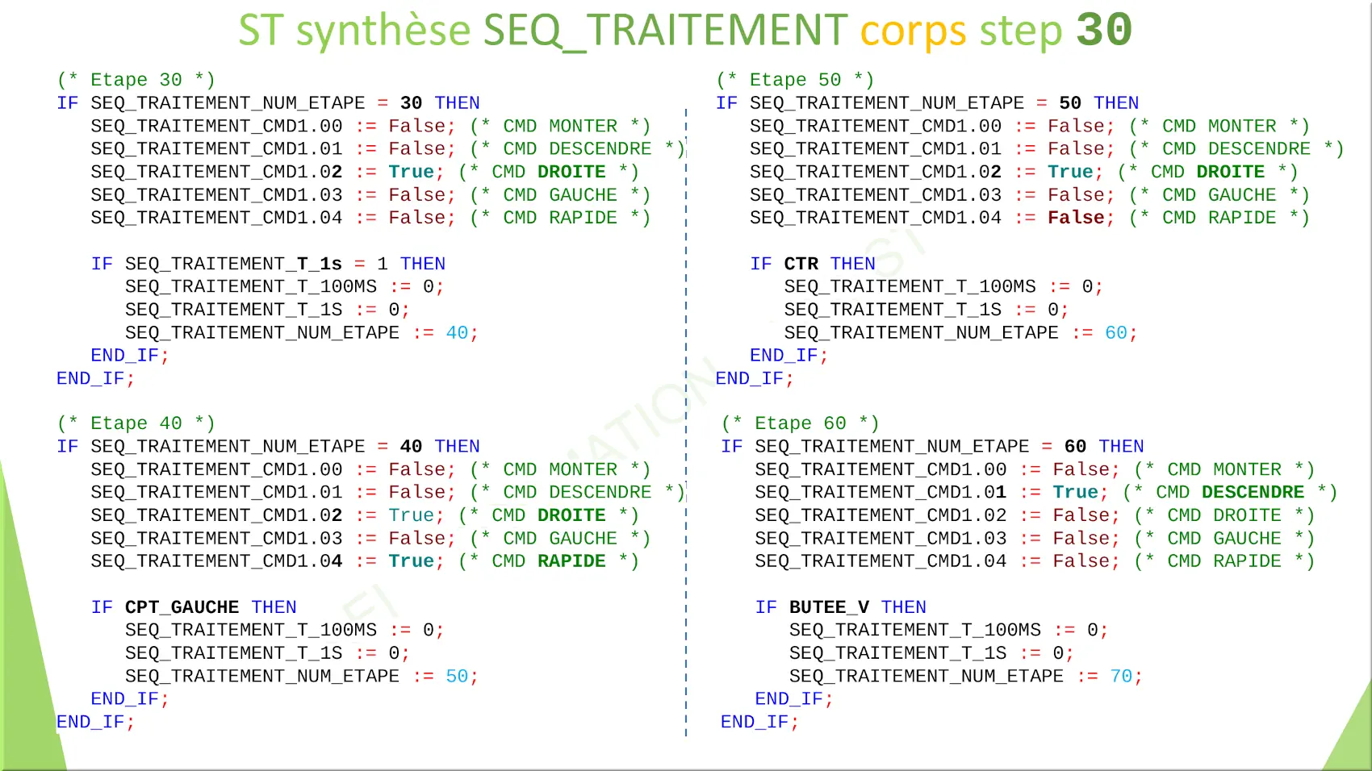
Task: Click the slide title 'ST synthèse SEQ_TRAITEMENT corps step 30'
Action: point(685,31)
